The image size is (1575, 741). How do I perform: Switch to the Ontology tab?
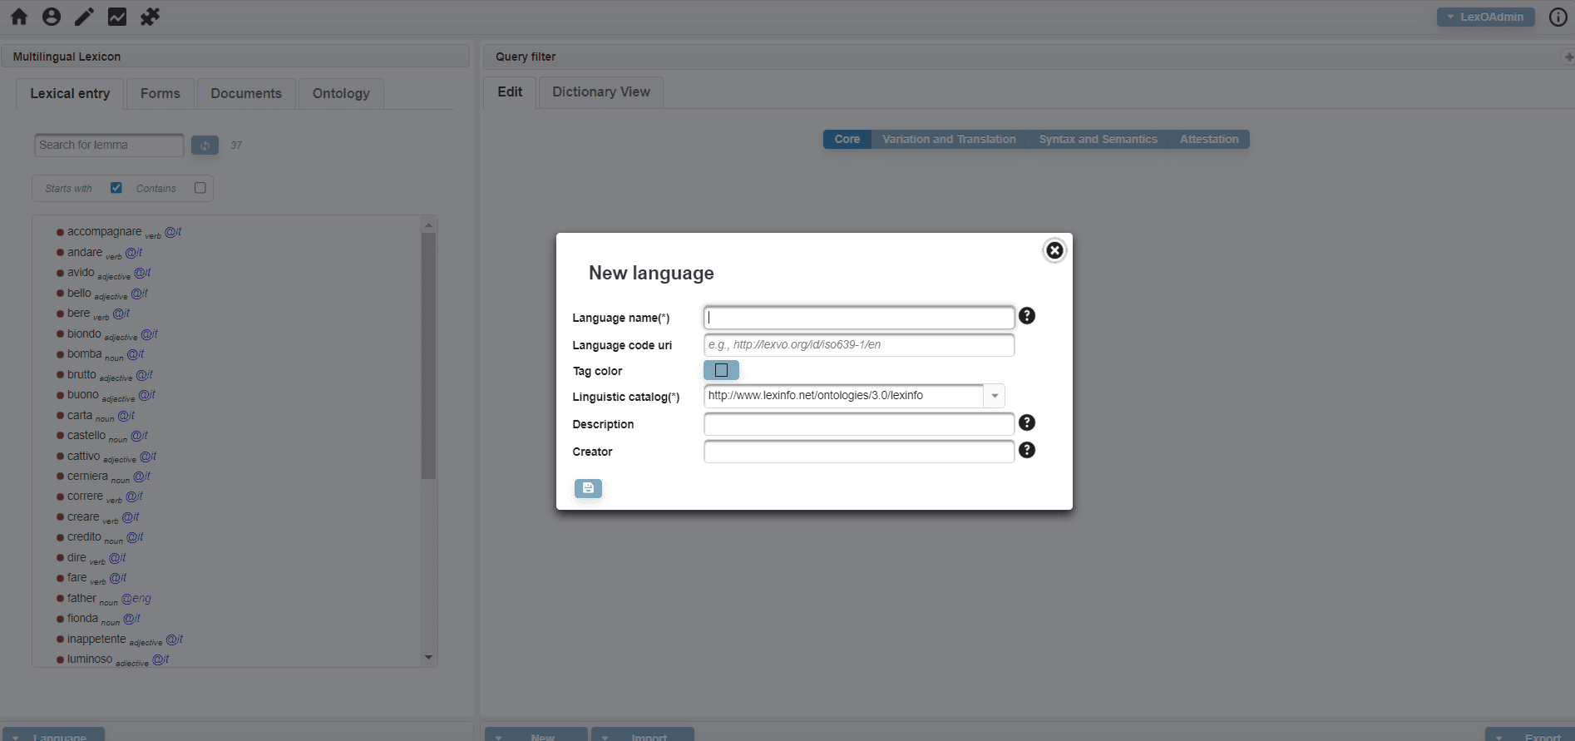click(x=341, y=93)
